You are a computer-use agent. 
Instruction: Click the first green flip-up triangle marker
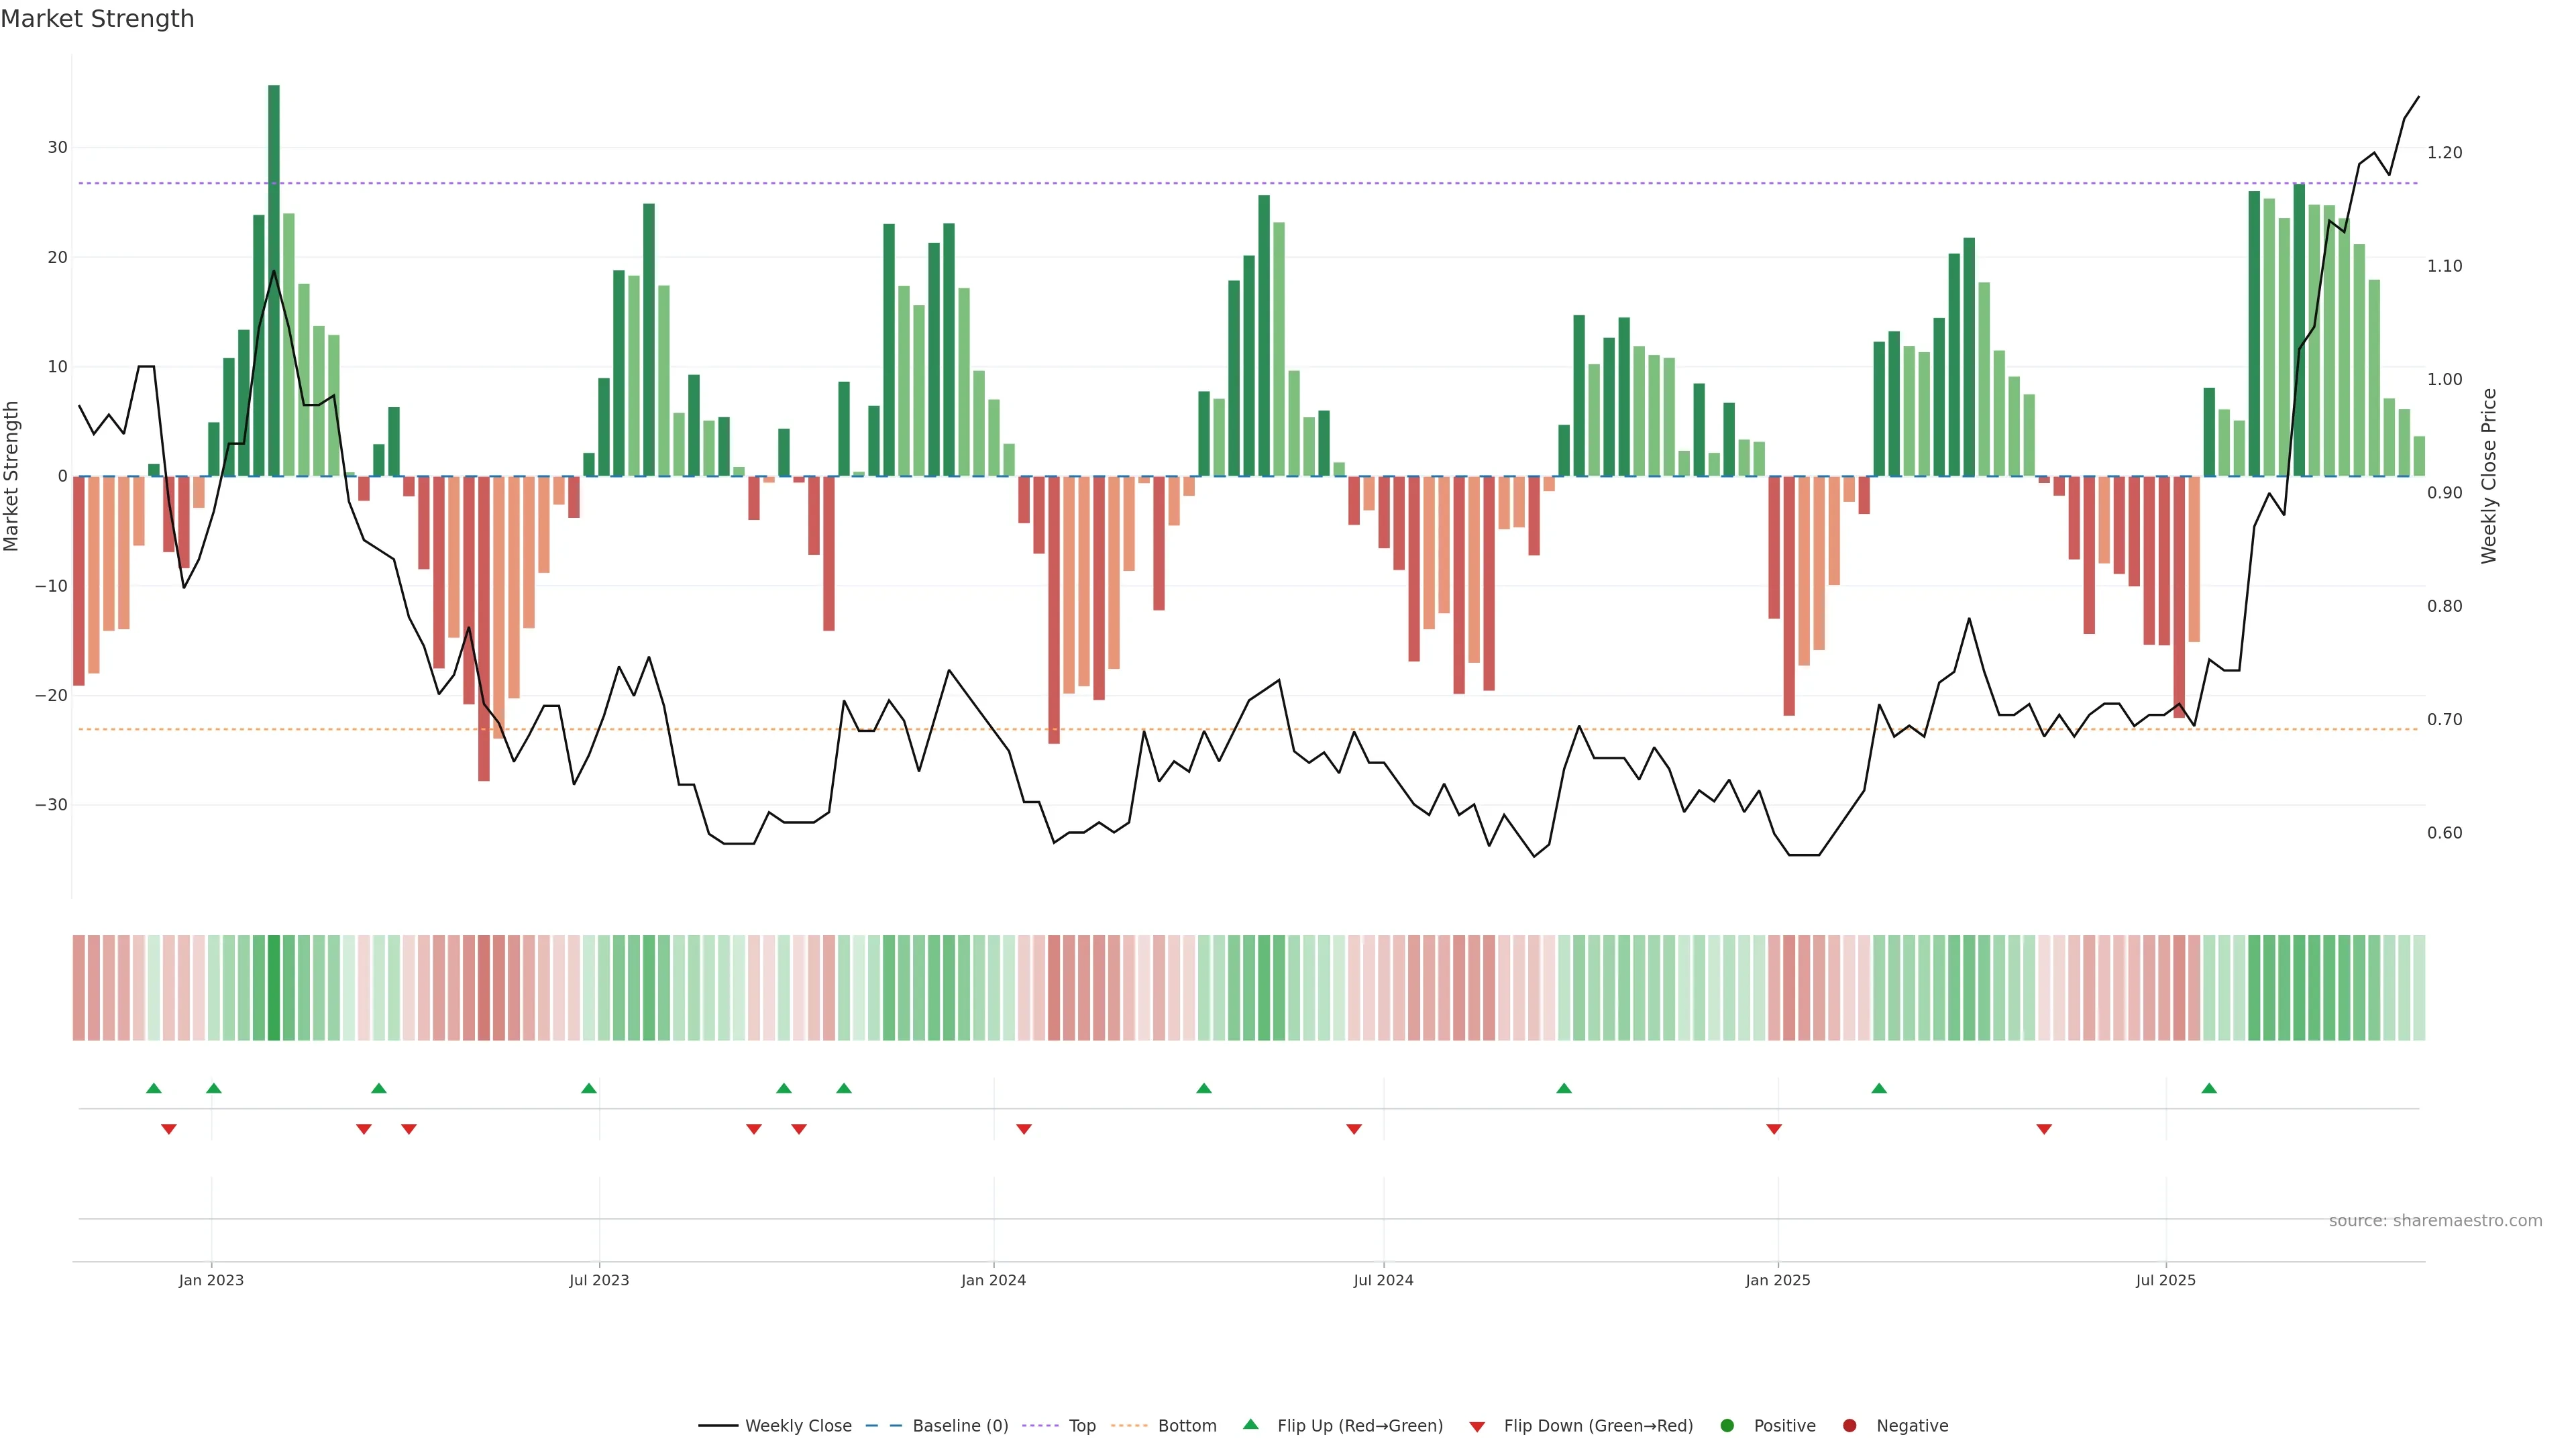tap(154, 1088)
